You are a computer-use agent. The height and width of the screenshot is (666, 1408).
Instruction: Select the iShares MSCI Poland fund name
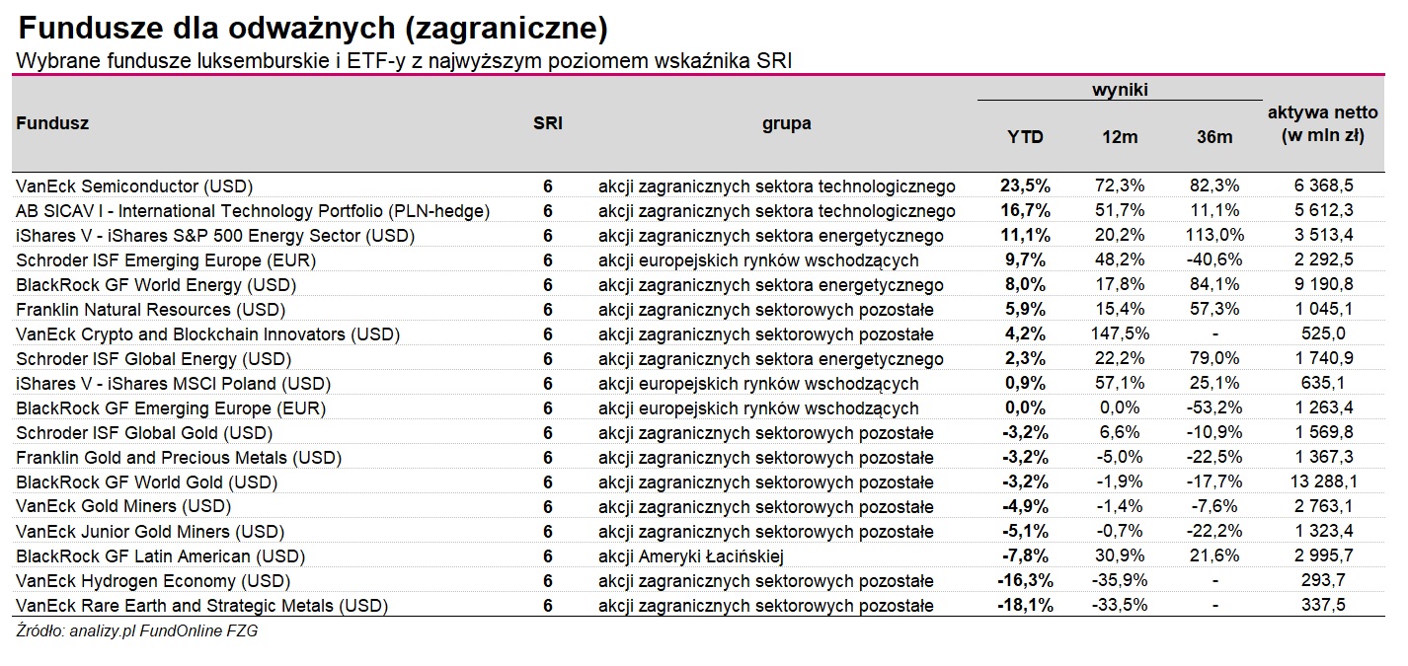173,384
